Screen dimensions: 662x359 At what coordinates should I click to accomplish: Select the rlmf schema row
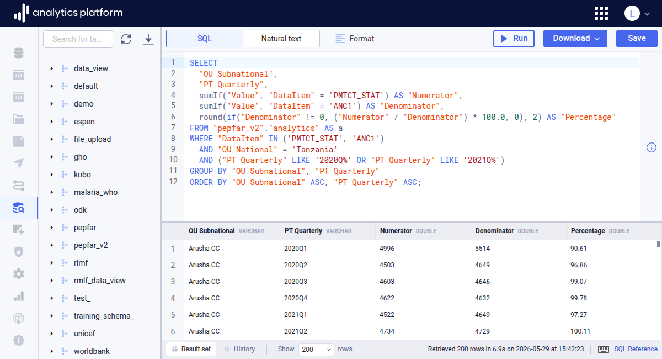99,263
